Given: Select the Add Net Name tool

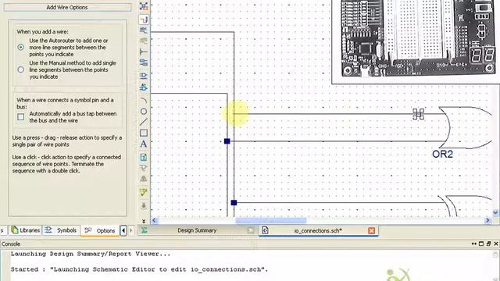Looking at the screenshot, I should 144,30.
